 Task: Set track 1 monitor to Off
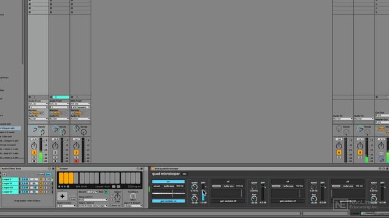(41, 113)
